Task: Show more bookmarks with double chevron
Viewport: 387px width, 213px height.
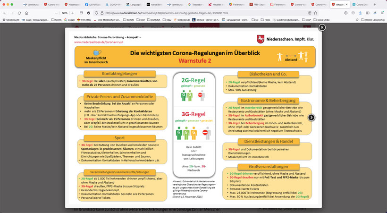Action: [357, 20]
